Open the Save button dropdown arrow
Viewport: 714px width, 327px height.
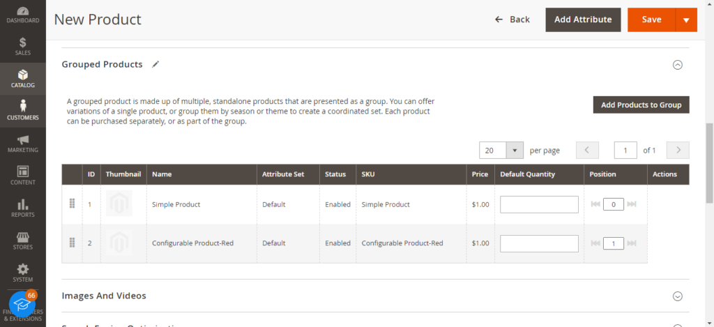click(686, 20)
